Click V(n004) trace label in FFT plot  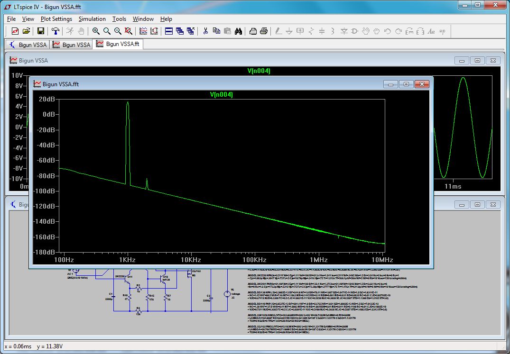(222, 94)
